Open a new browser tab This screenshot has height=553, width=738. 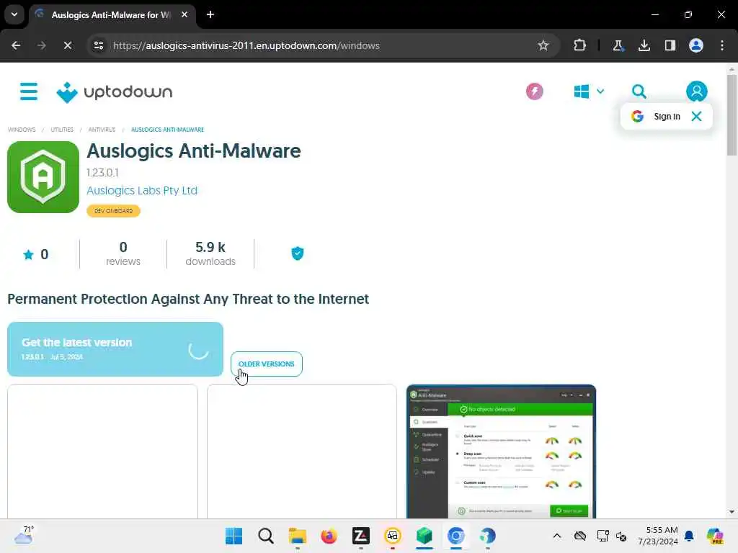pyautogui.click(x=210, y=14)
